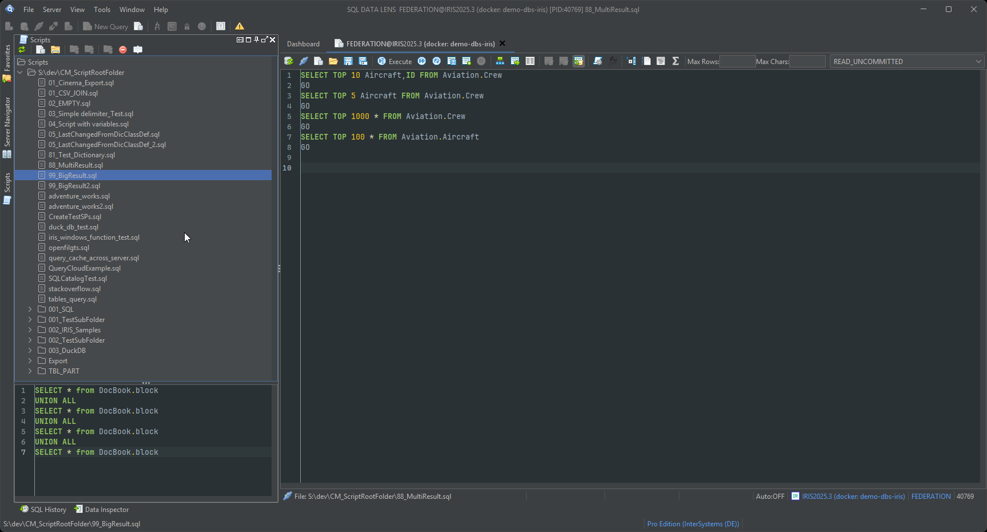Open the READ_UNCOMMITTED isolation level dropdown
987x532 pixels.
point(906,61)
